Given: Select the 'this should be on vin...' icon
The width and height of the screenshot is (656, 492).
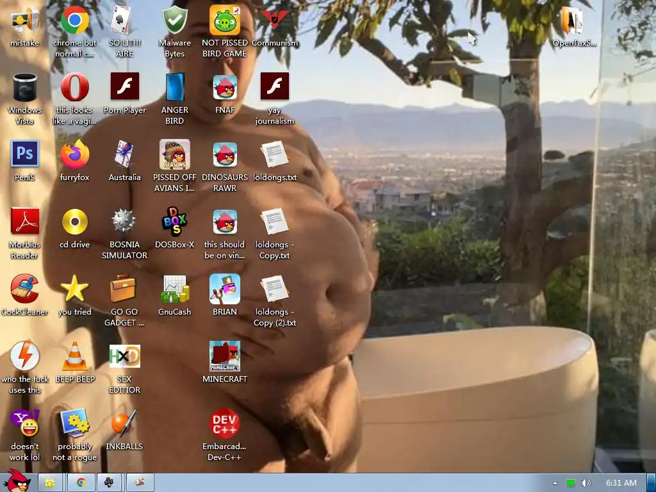Looking at the screenshot, I should point(225,233).
